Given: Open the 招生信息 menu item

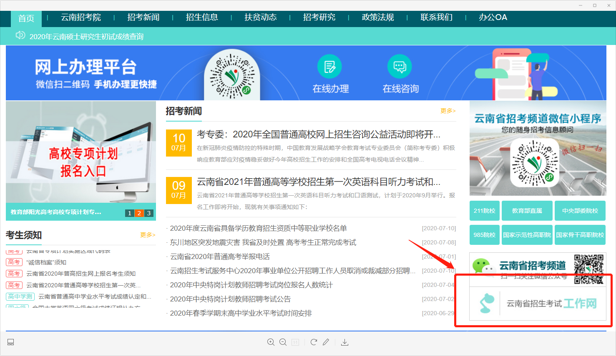Looking at the screenshot, I should [x=202, y=17].
